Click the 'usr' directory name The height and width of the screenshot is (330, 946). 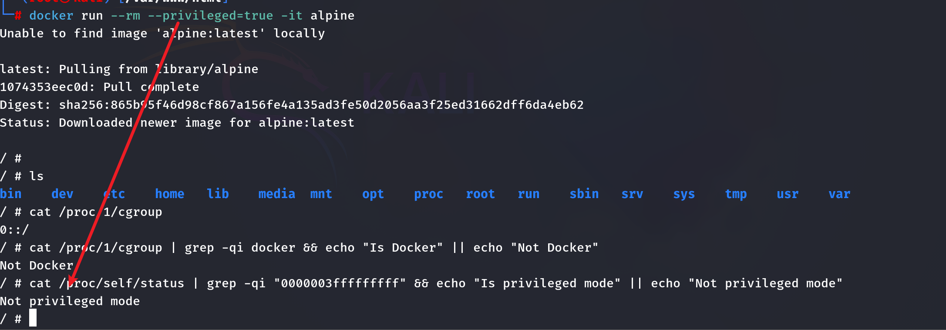[x=788, y=194]
